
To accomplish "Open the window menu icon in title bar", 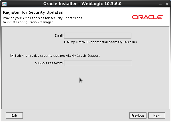I will point(4,4).
